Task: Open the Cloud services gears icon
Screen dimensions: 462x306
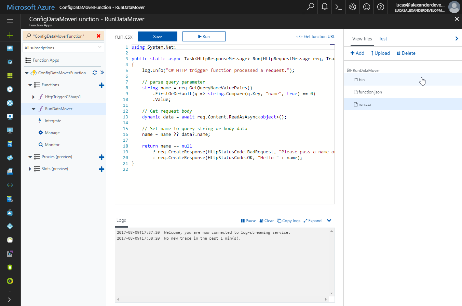Action: tap(10, 158)
